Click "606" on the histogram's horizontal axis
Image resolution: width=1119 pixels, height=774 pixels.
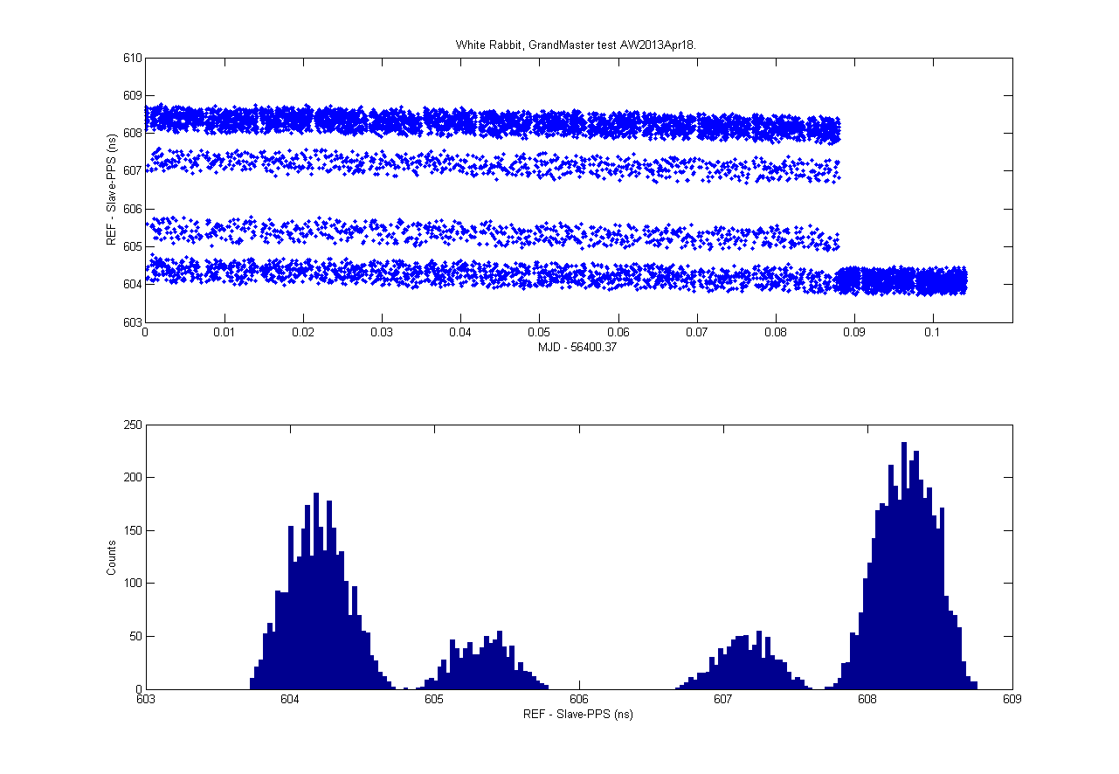click(578, 701)
